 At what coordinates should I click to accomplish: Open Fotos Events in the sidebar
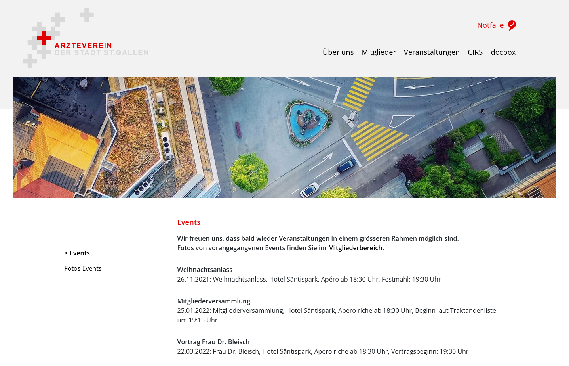point(83,268)
